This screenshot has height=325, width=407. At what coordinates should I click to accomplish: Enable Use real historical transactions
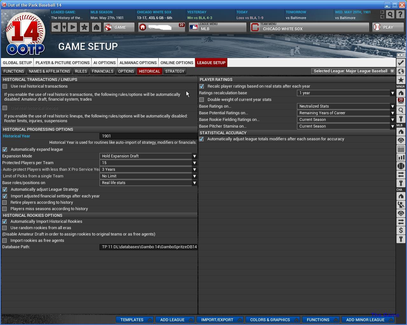click(5, 86)
